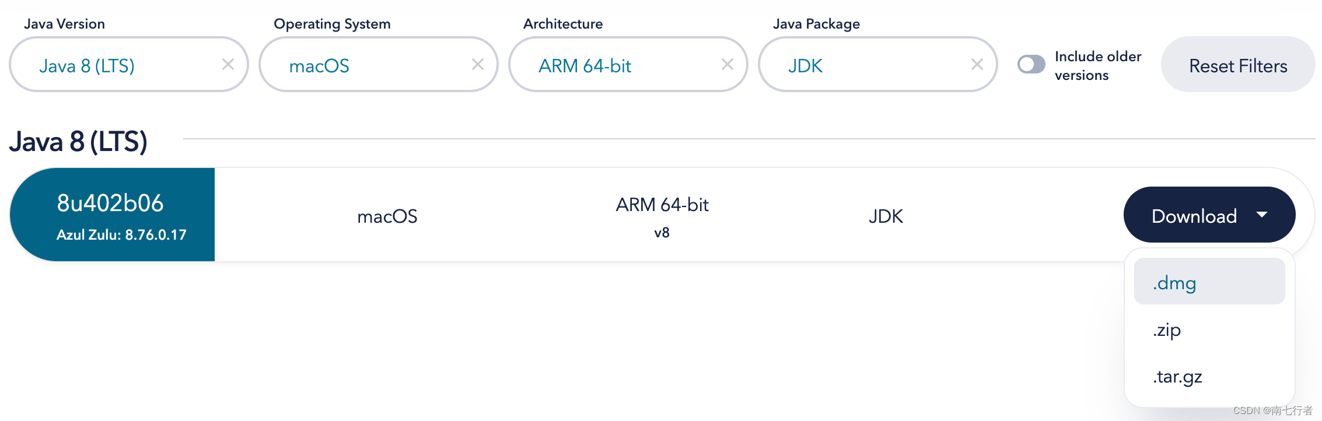
Task: Click the Operating System filter label
Action: click(x=332, y=24)
